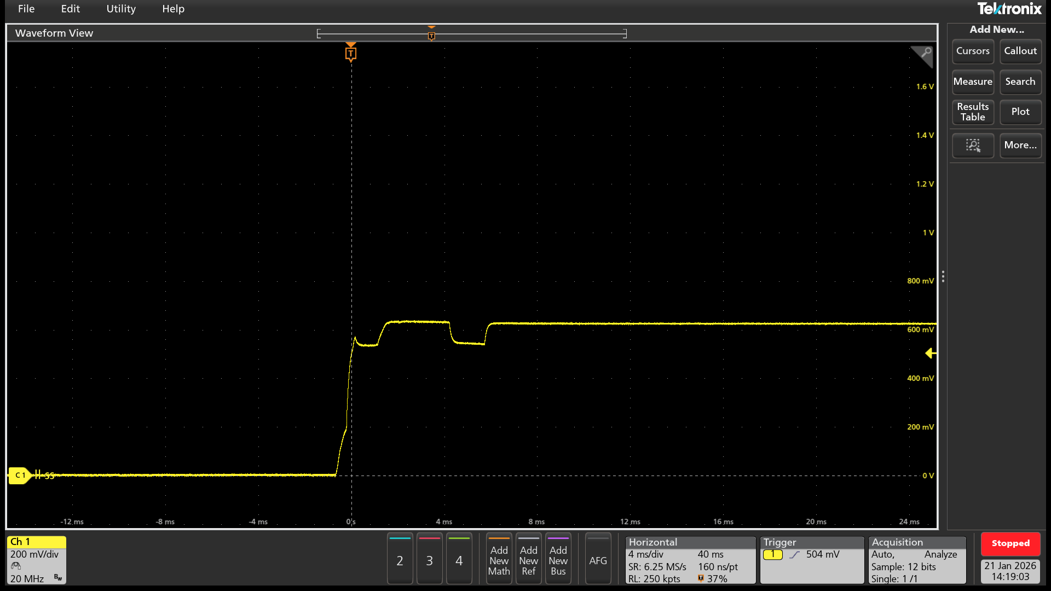Click the Analyze text in Acquisition badge

[x=940, y=554]
